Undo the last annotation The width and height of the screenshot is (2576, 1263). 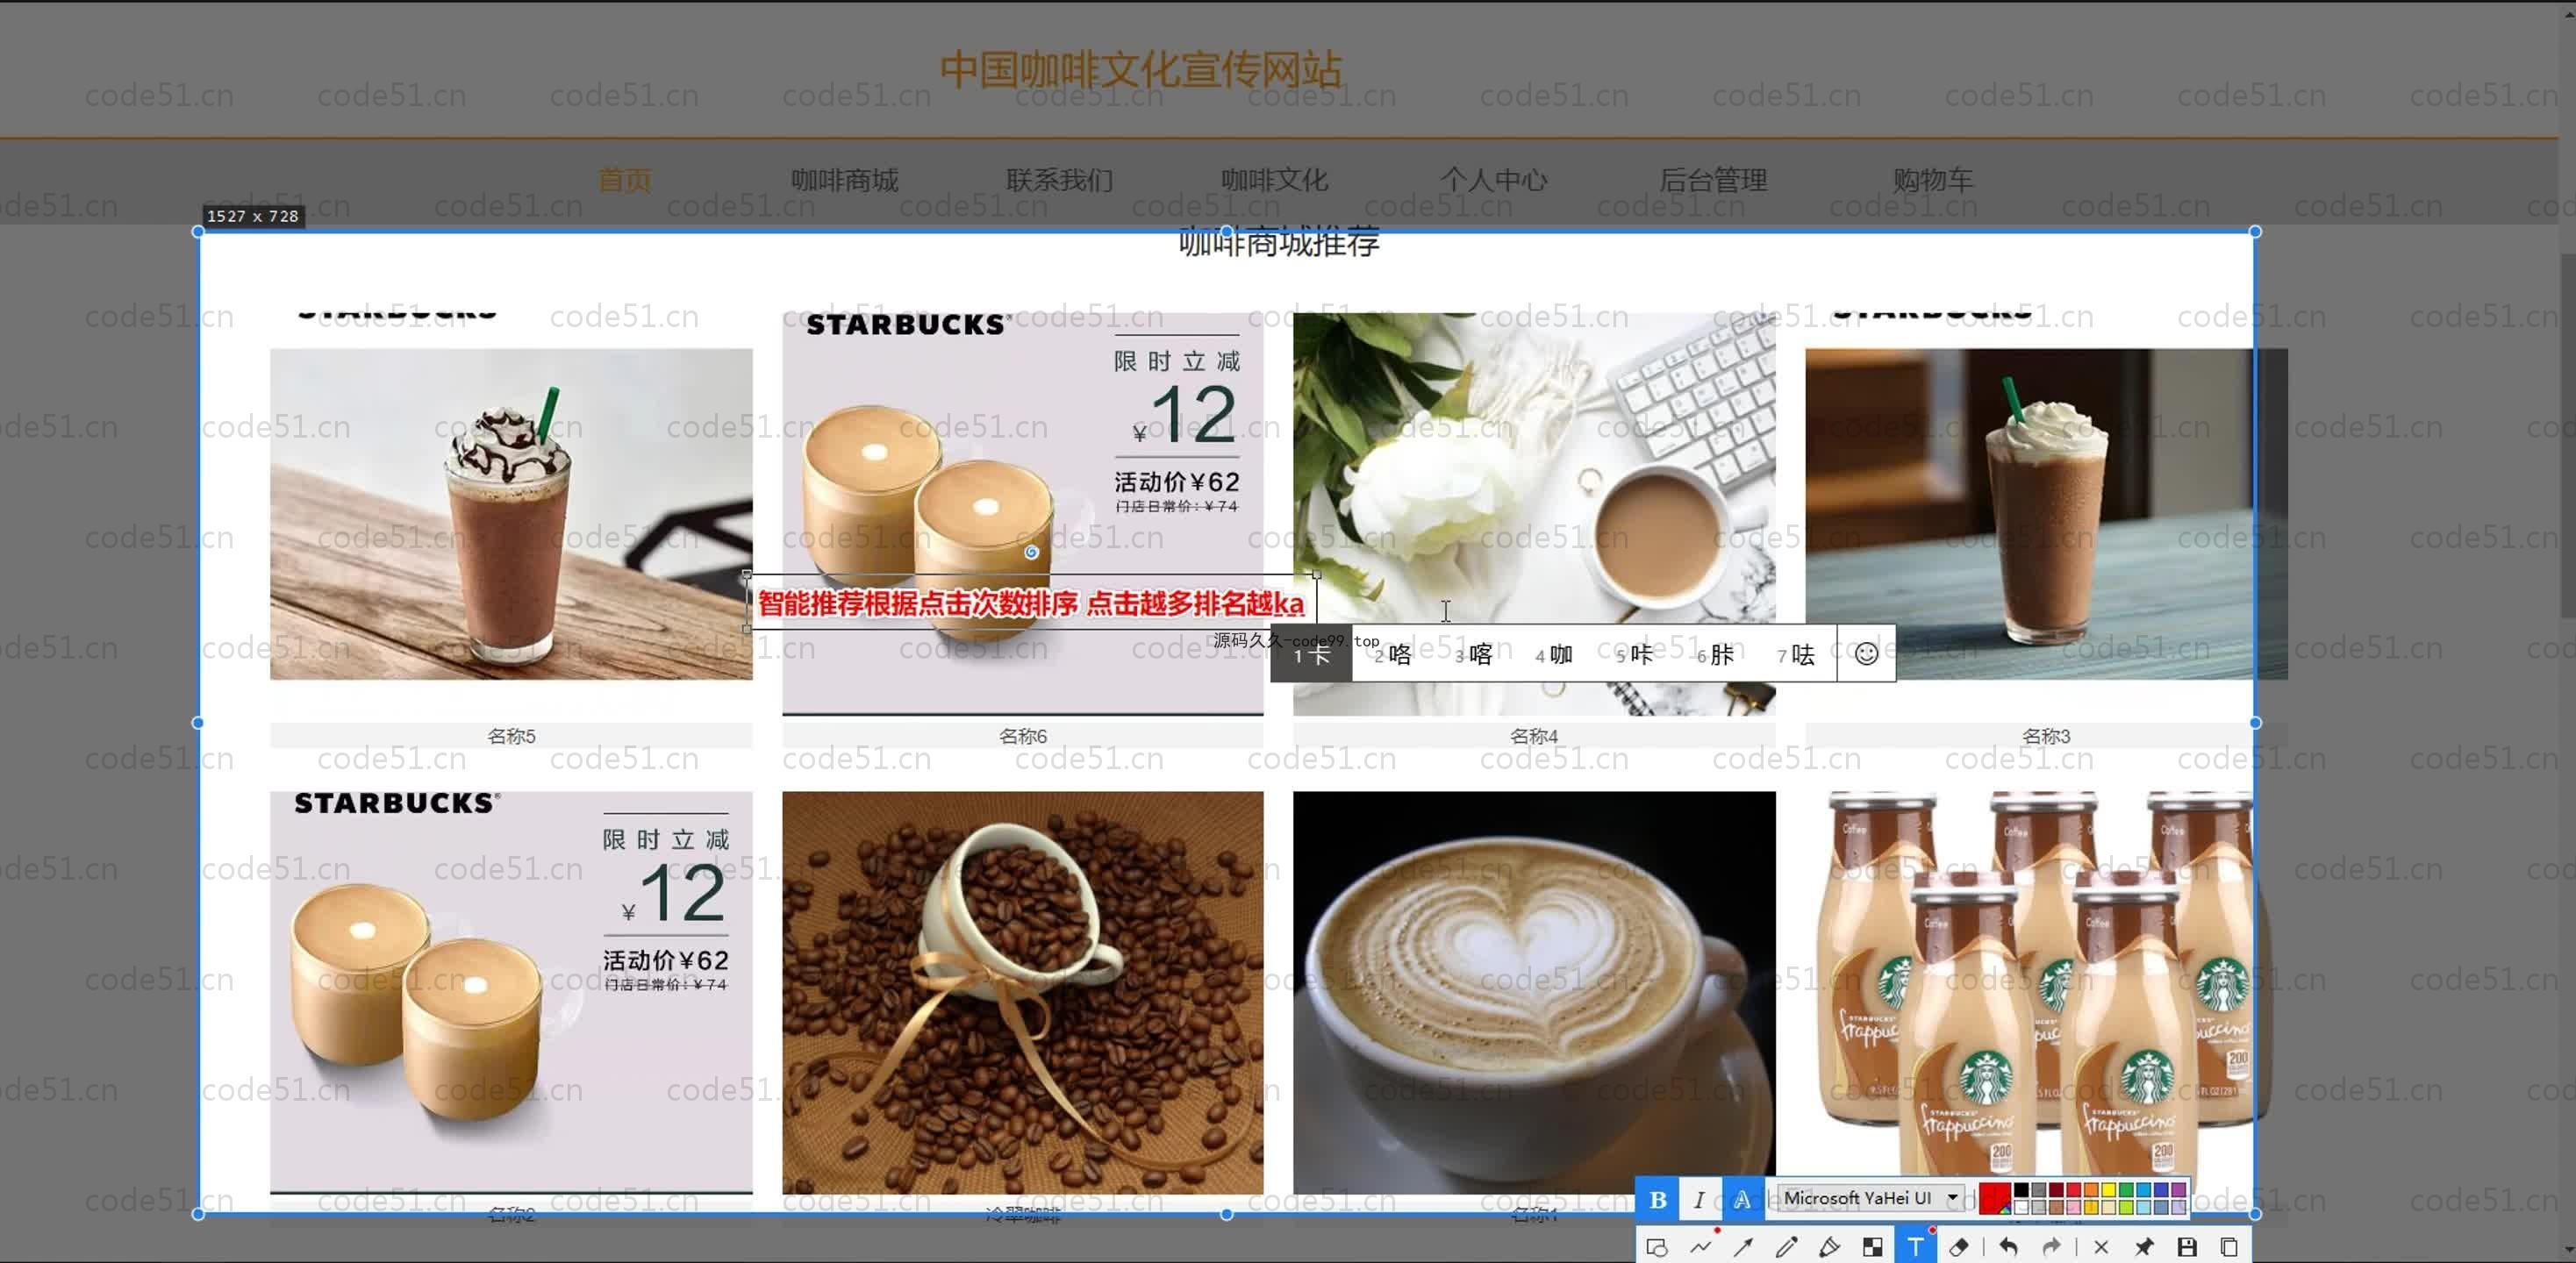pos(2008,1247)
